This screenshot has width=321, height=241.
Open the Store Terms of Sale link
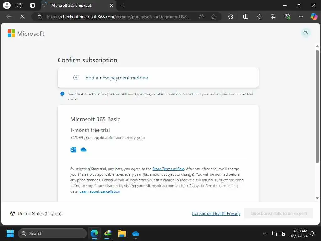(168, 169)
